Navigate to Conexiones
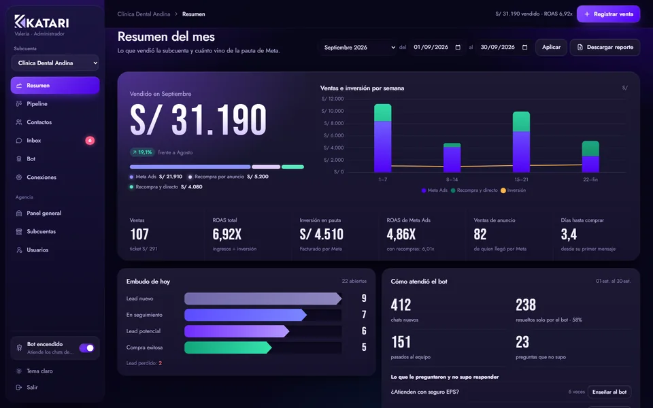The width and height of the screenshot is (653, 408). point(55,177)
